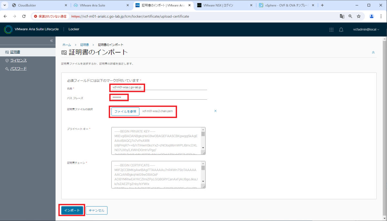Open vcfadmin@local user menu
The width and height of the screenshot is (387, 221).
[x=366, y=29]
